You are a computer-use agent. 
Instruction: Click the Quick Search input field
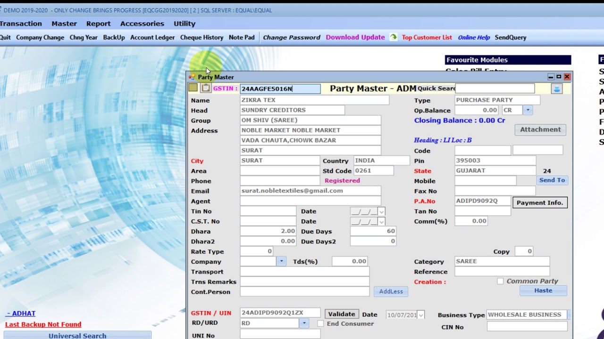pos(495,88)
